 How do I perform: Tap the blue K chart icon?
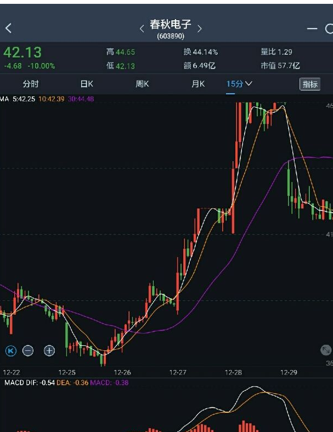point(11,351)
